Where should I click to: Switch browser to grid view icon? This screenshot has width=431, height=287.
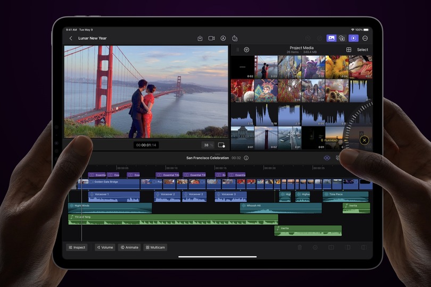coord(349,49)
